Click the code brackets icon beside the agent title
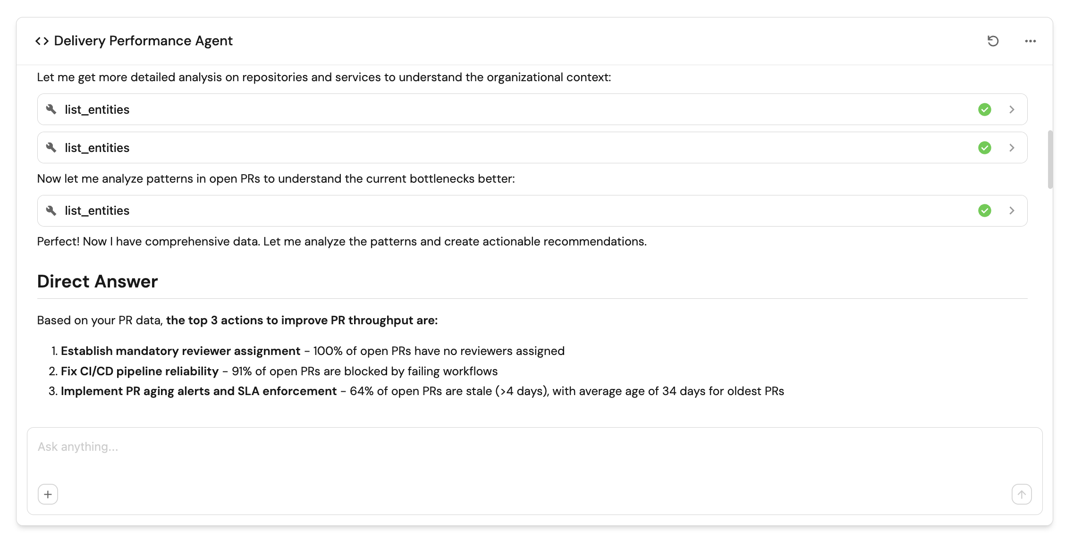This screenshot has width=1065, height=540. pos(42,41)
